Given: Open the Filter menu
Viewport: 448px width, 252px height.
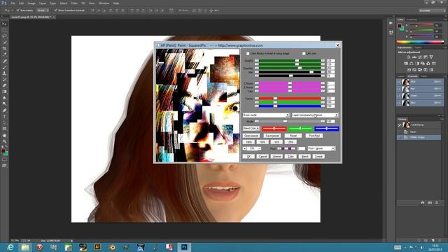Looking at the screenshot, I should tap(74, 3).
